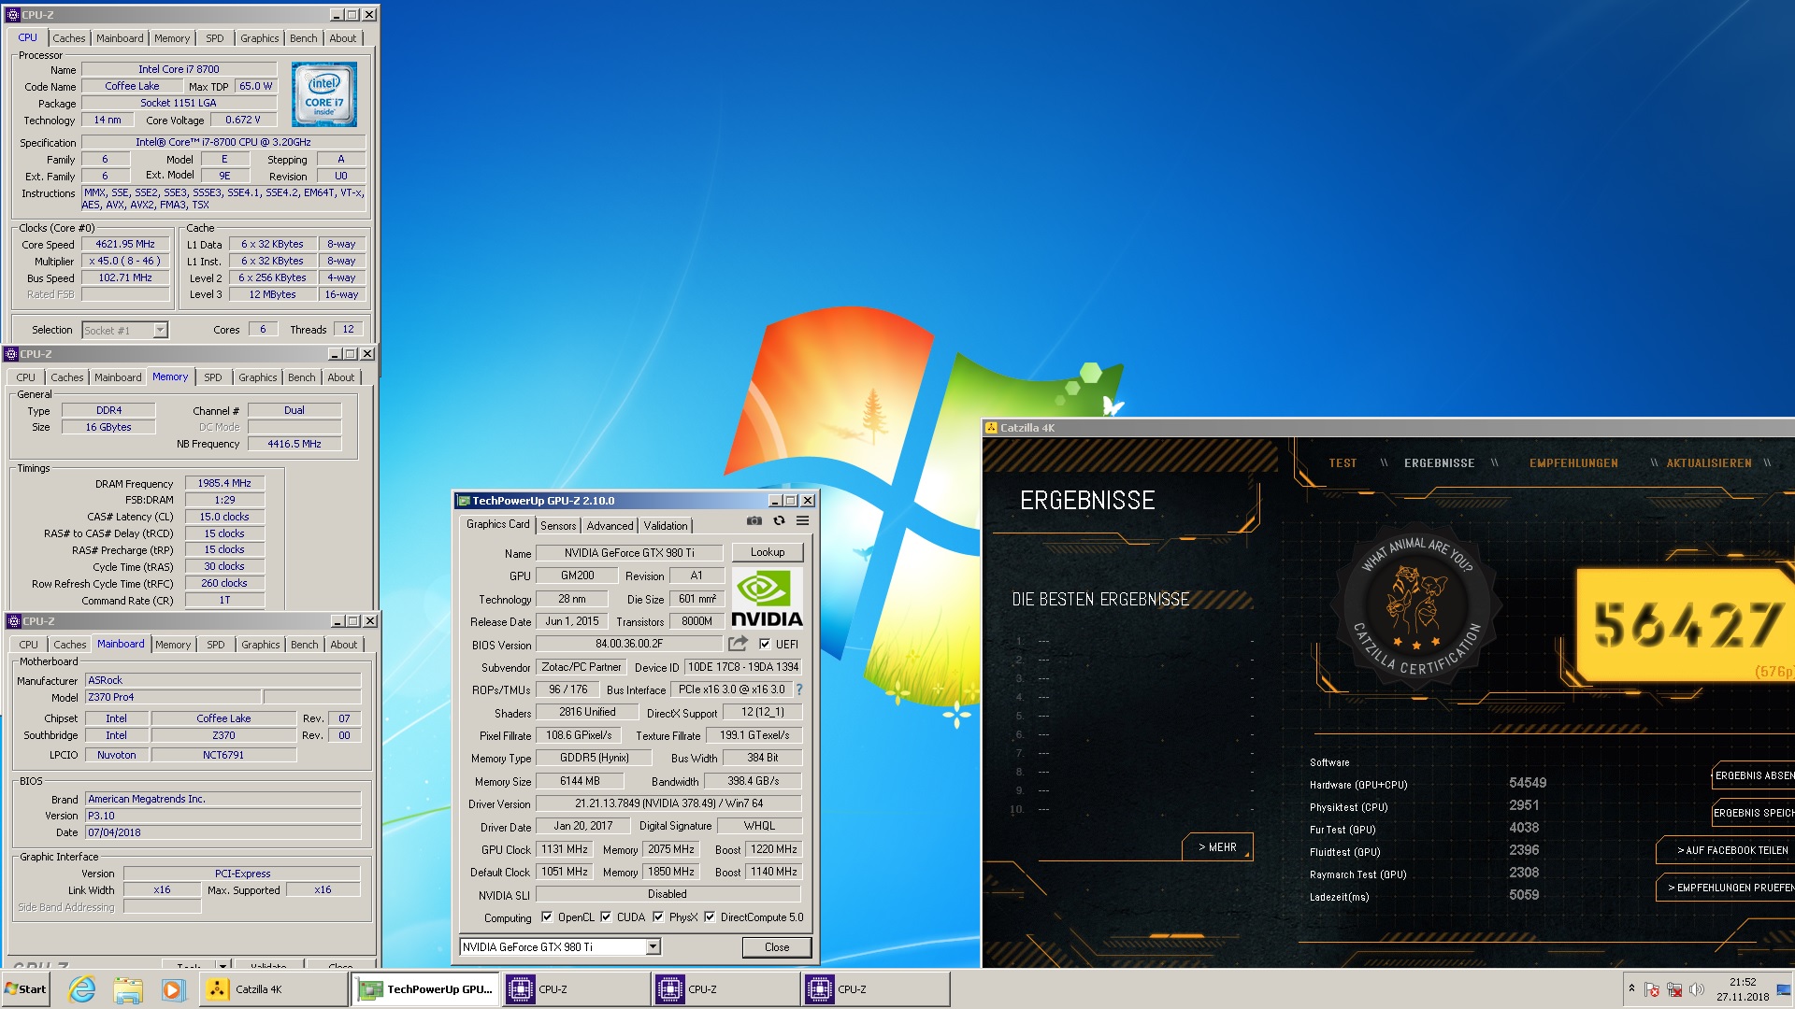
Task: Switch to Catzilla 4K taskbar item
Action: 273,989
